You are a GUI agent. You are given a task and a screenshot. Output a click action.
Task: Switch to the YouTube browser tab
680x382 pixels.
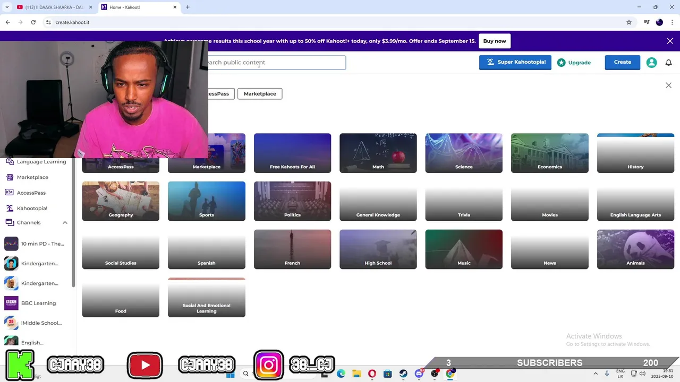coord(55,7)
